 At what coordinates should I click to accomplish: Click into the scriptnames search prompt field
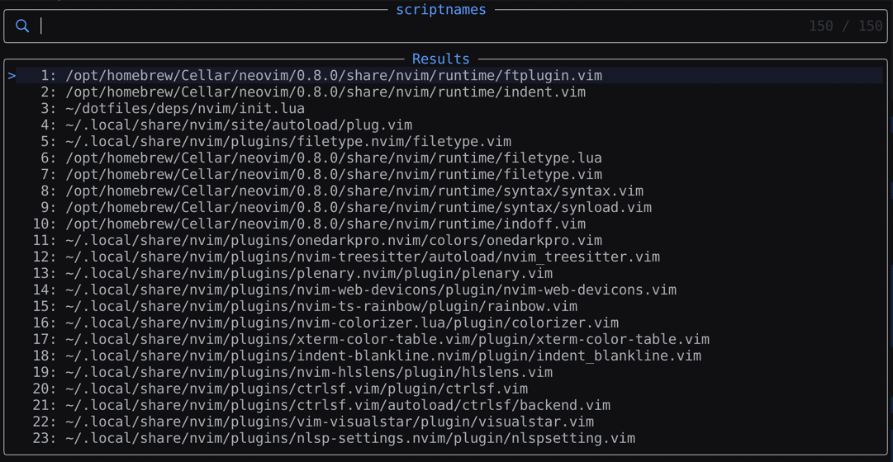(x=413, y=26)
